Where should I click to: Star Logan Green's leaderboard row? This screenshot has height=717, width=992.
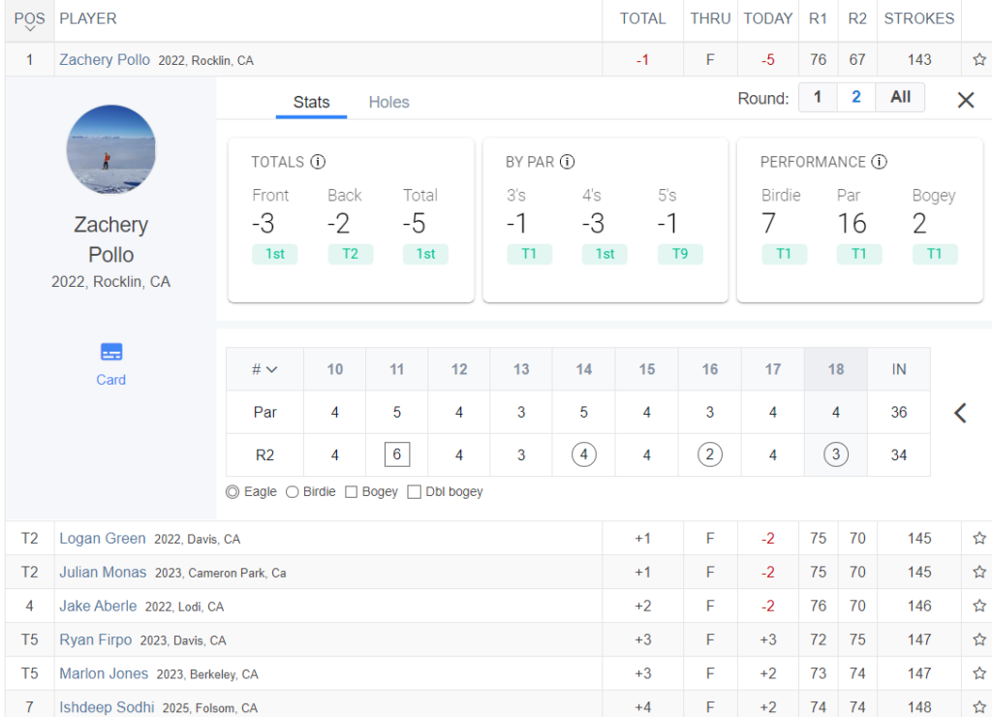tap(979, 538)
